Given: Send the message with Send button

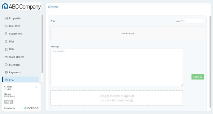Looking at the screenshot, I should click(198, 77).
